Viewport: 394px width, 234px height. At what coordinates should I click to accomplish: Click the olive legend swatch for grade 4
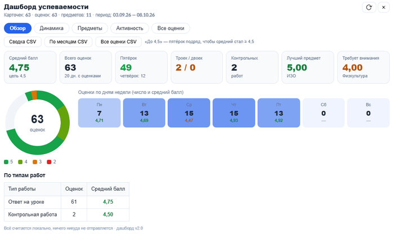(20, 162)
